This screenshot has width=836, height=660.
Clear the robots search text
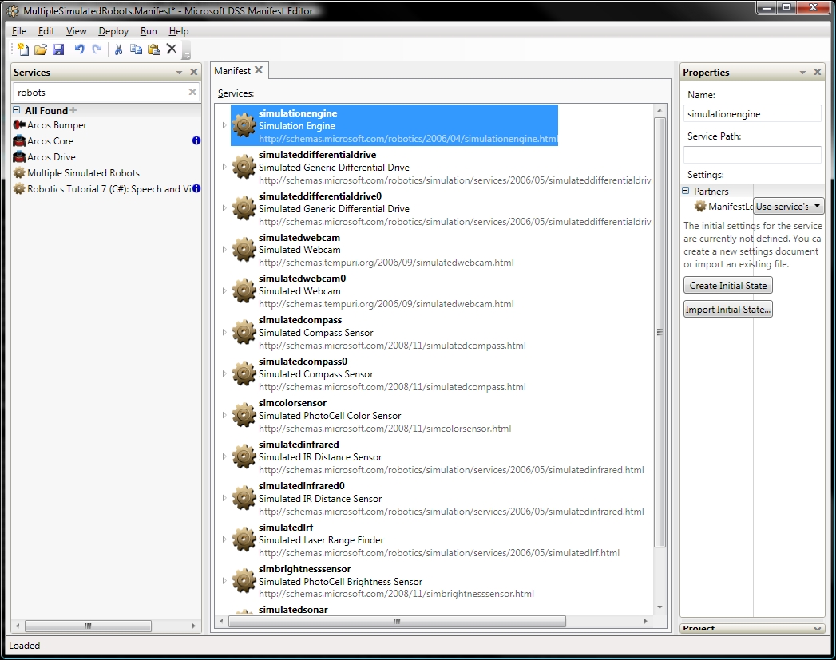click(x=192, y=92)
